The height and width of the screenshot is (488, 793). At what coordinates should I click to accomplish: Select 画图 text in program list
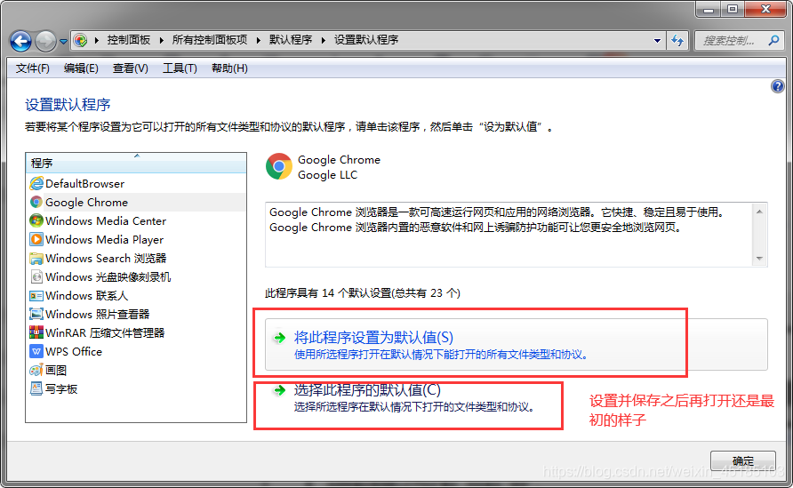[x=56, y=370]
